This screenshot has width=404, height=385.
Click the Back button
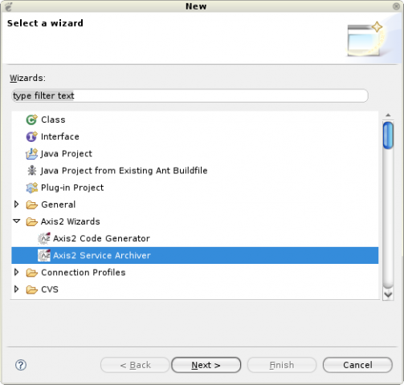135,365
